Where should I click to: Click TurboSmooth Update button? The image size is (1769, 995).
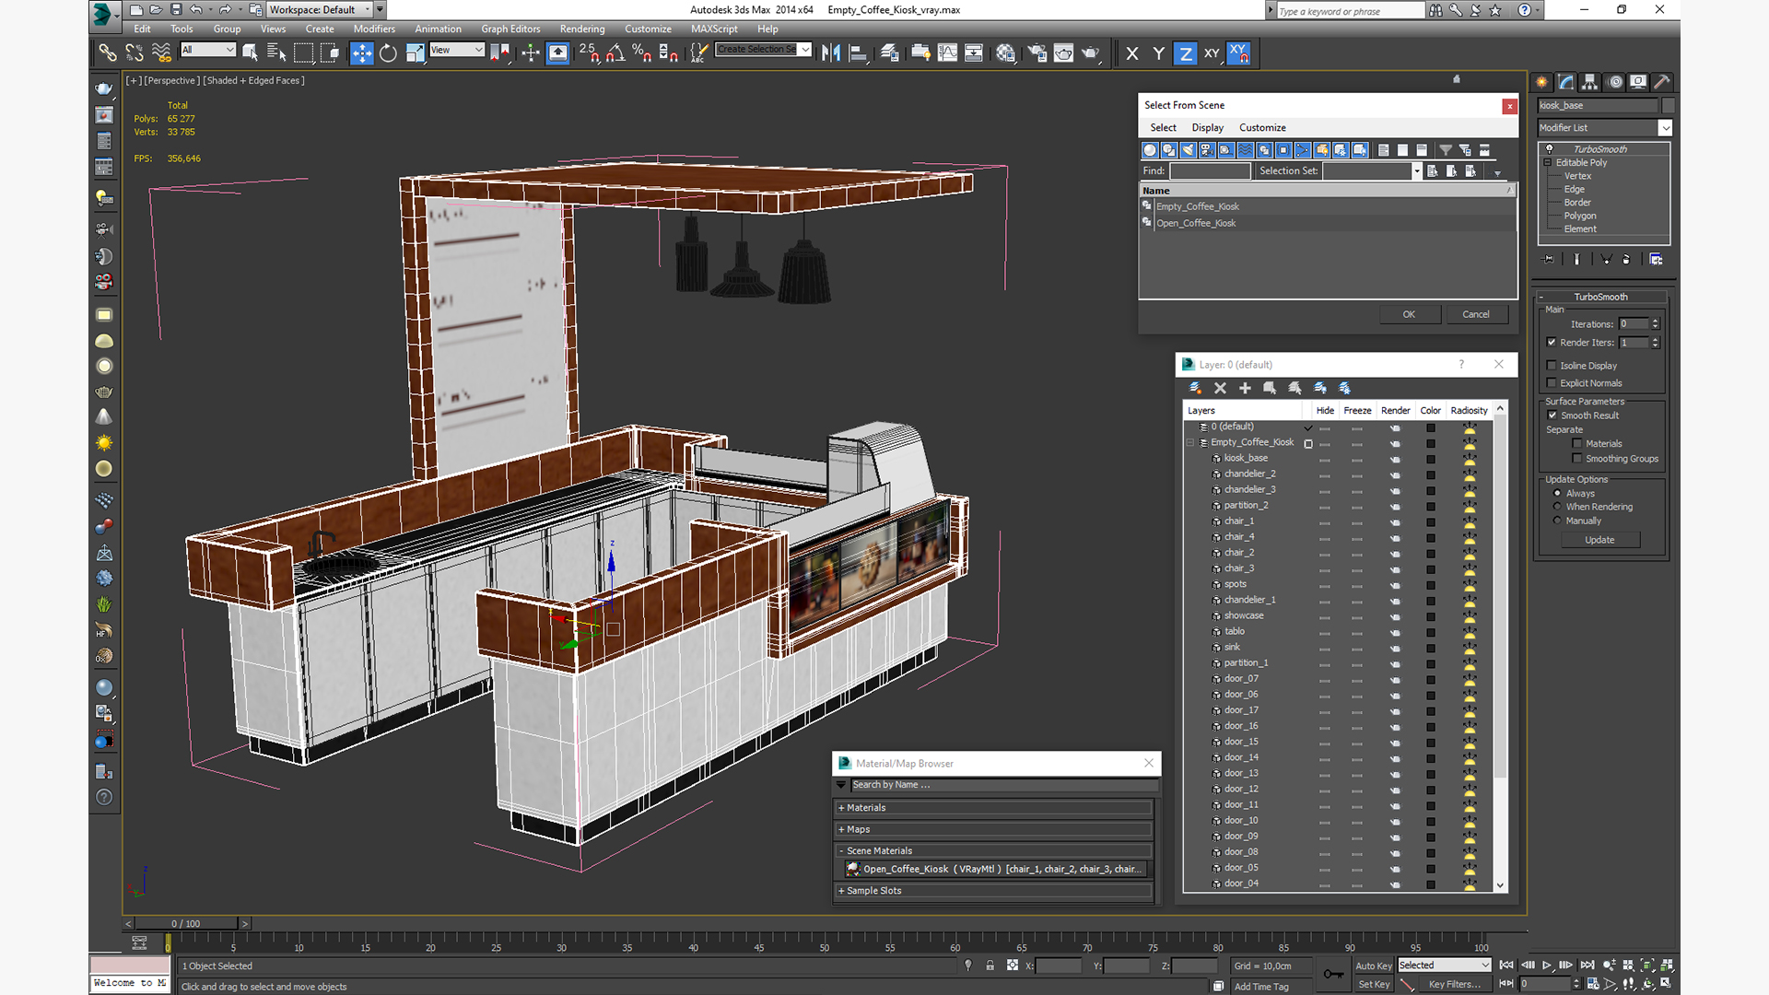click(x=1599, y=540)
